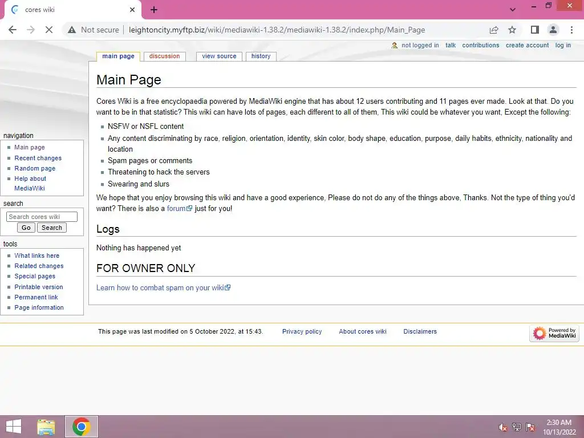This screenshot has height=438, width=584.
Task: Open Action Center flag icon
Action: [x=530, y=427]
